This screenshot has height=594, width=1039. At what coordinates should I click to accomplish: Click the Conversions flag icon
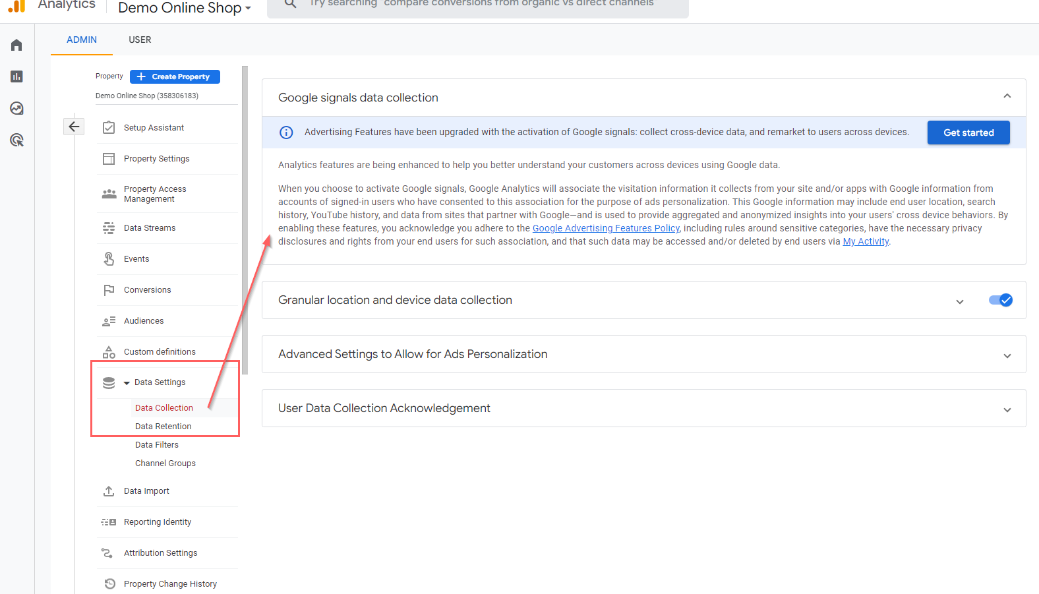pyautogui.click(x=109, y=290)
